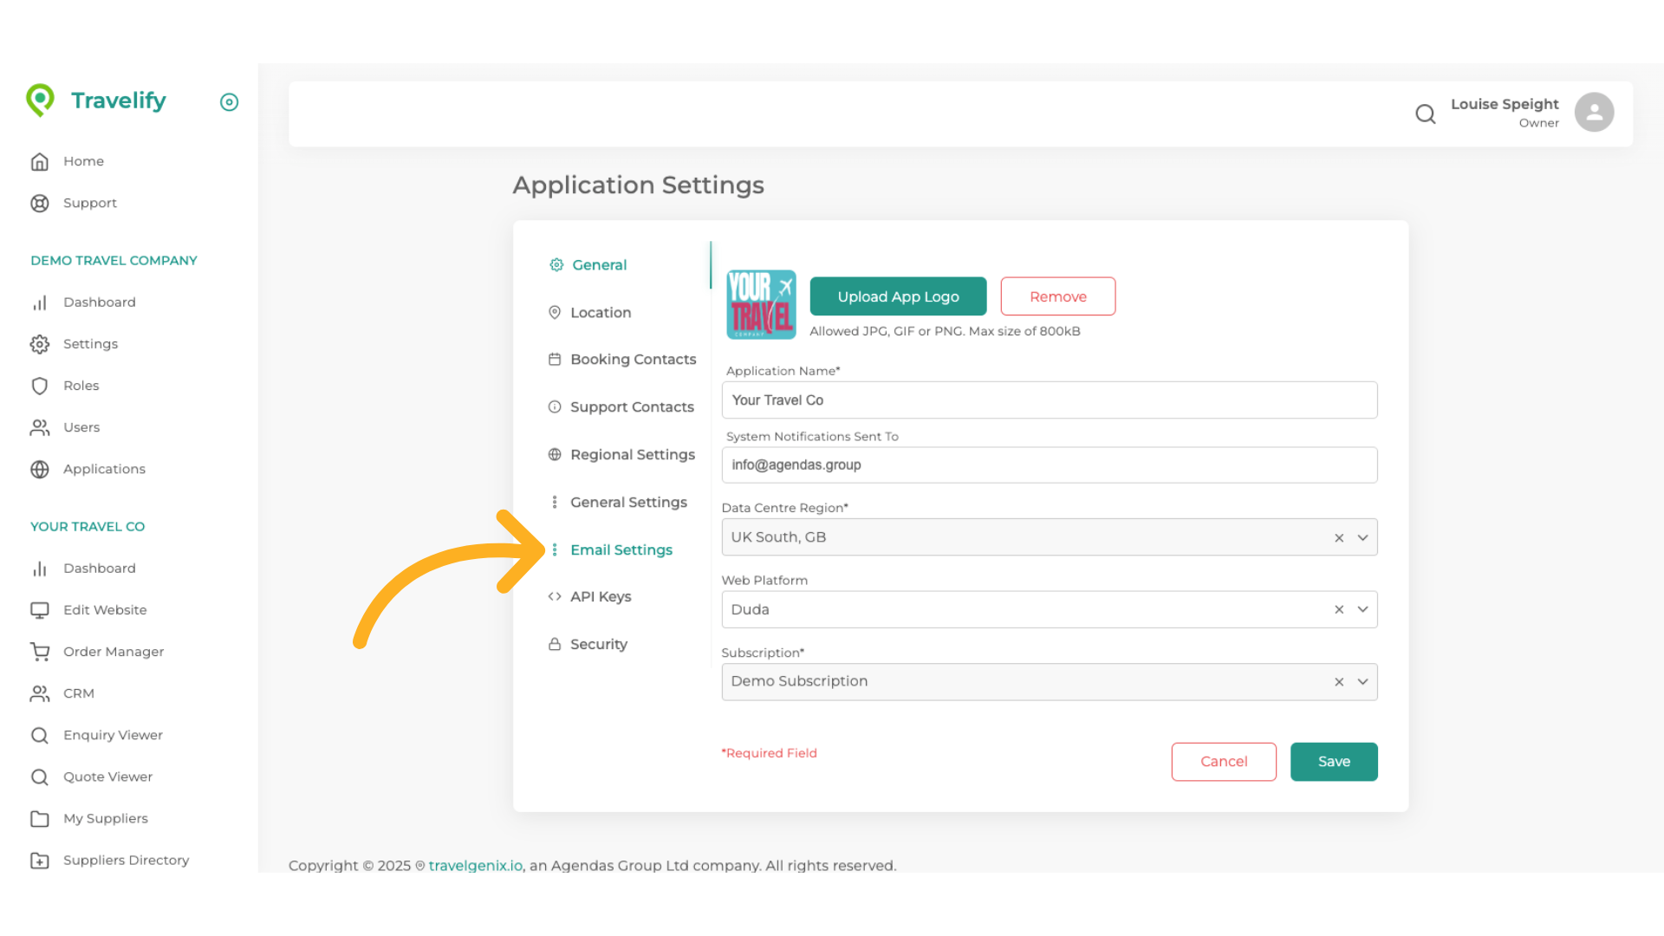Image resolution: width=1664 pixels, height=936 pixels.
Task: Click the Louise Speight avatar icon
Action: [x=1595, y=112]
